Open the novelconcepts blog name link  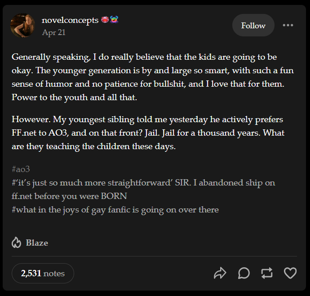click(x=70, y=20)
